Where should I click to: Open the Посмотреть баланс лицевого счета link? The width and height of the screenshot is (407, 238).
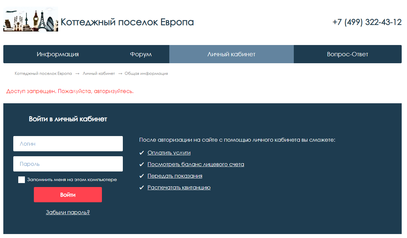[x=196, y=164]
